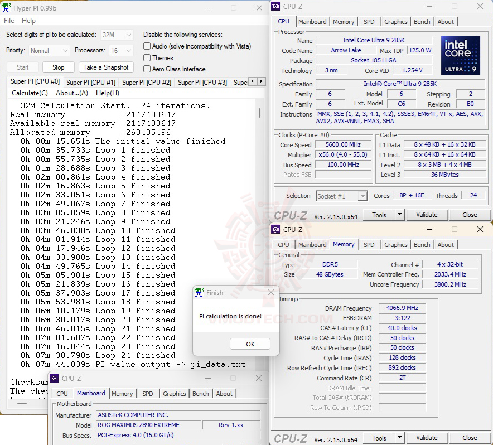Click the ASUSTeK COMPUTER INC. manufacturer field
Image resolution: width=493 pixels, height=445 pixels.
pos(178,415)
